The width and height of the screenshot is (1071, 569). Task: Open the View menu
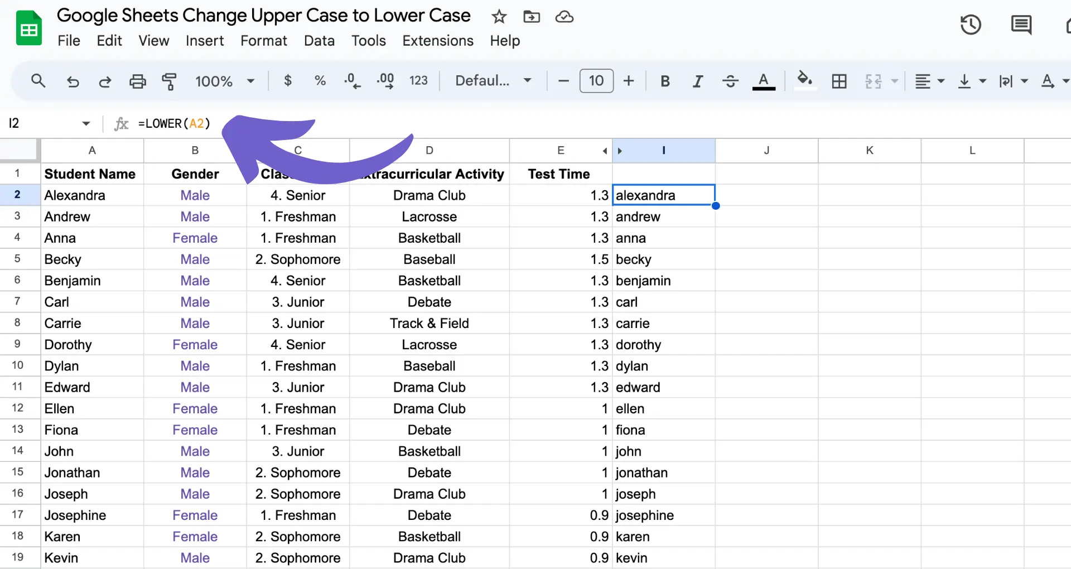pyautogui.click(x=154, y=41)
